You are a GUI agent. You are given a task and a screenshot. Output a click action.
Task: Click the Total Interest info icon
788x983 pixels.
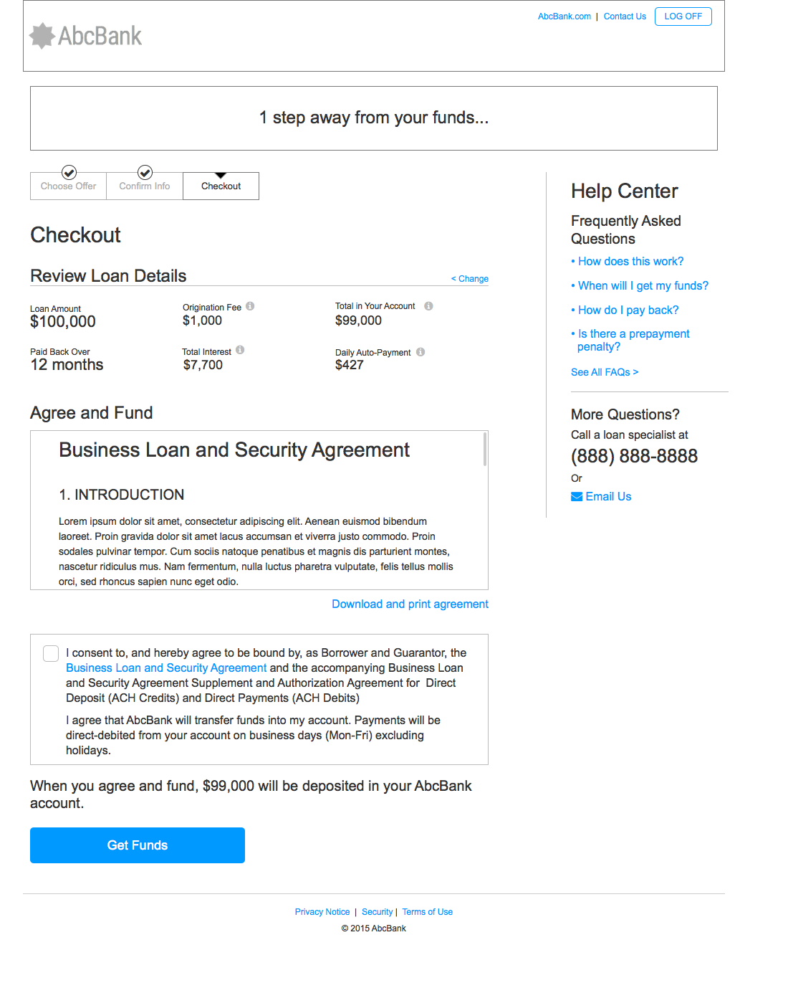coord(240,350)
